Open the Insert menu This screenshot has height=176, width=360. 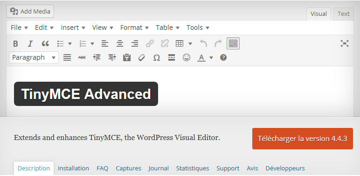[73, 28]
